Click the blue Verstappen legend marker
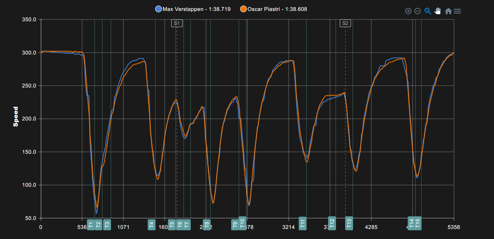The height and width of the screenshot is (239, 494). (x=159, y=9)
